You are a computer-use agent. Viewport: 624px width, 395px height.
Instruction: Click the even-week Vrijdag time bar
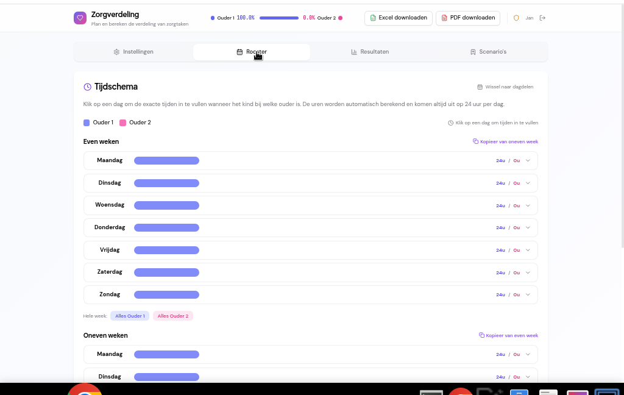[x=166, y=250]
